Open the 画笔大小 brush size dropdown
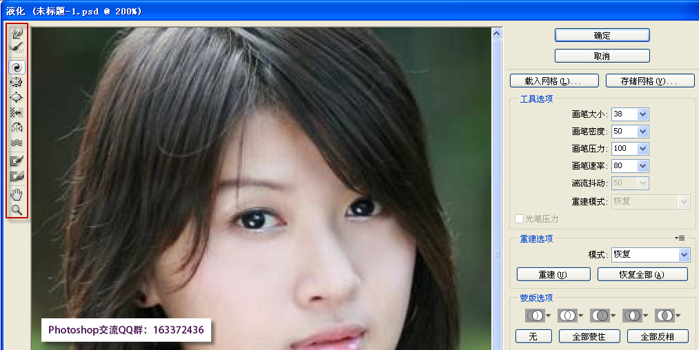Screen dimensions: 699x350 (x=643, y=114)
